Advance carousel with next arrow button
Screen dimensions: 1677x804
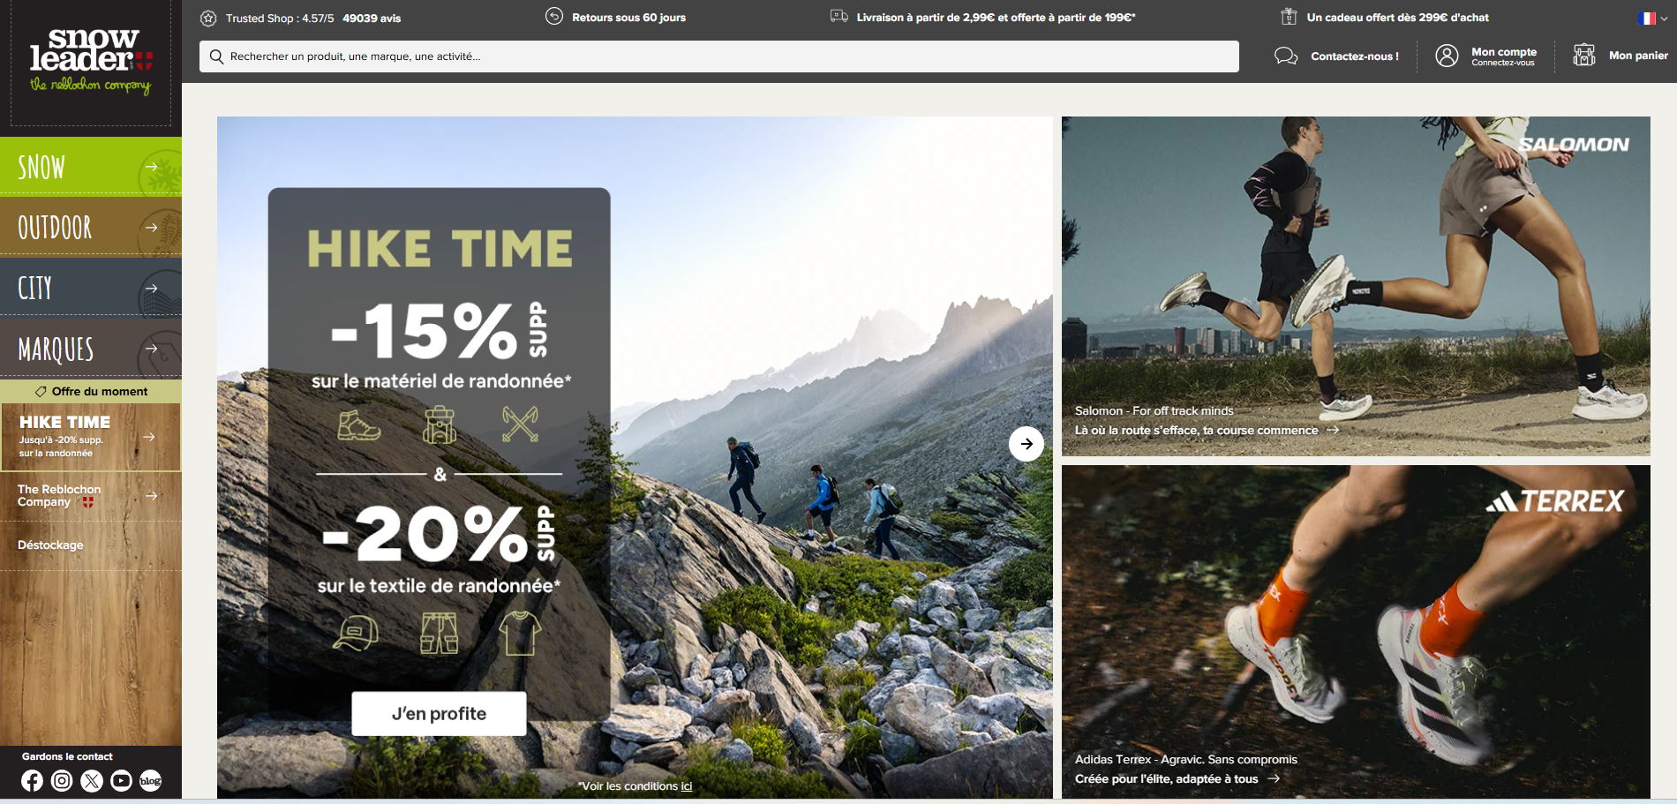pos(1027,444)
